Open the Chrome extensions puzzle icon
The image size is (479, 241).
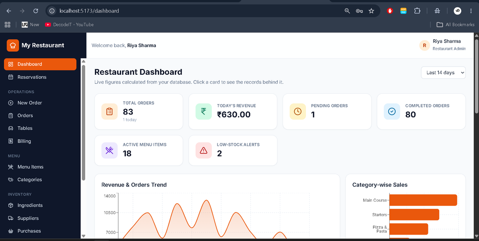click(417, 11)
